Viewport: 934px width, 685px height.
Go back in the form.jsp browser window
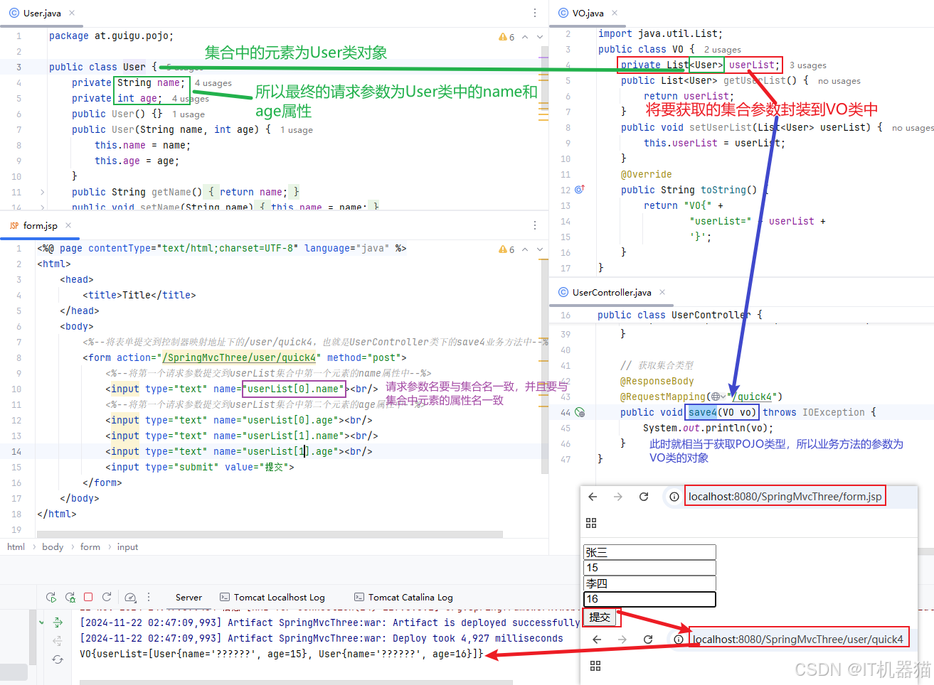coord(593,497)
